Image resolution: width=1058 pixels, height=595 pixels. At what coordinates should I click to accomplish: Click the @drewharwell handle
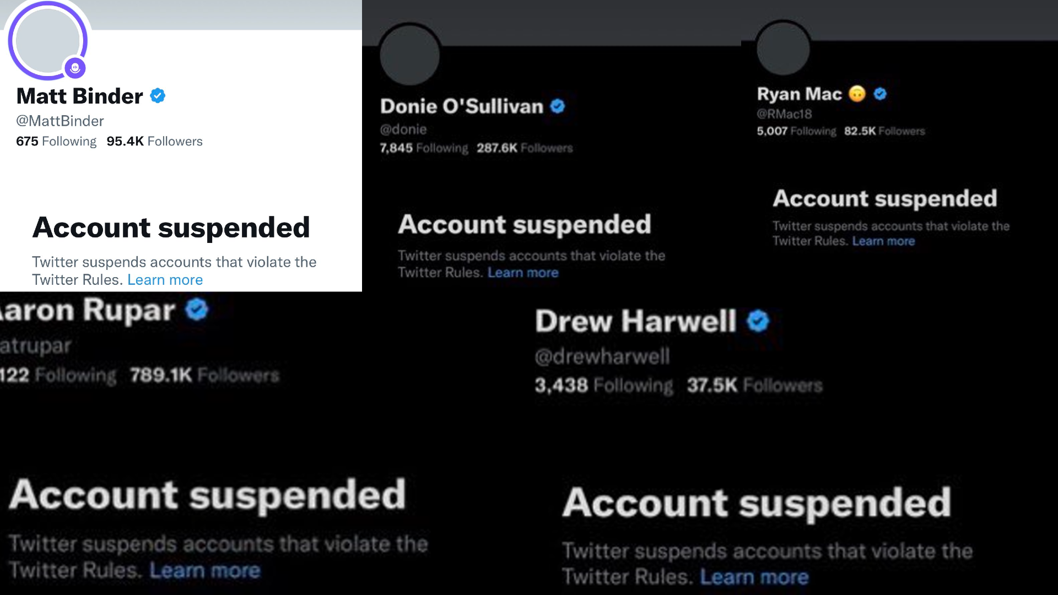pos(603,355)
